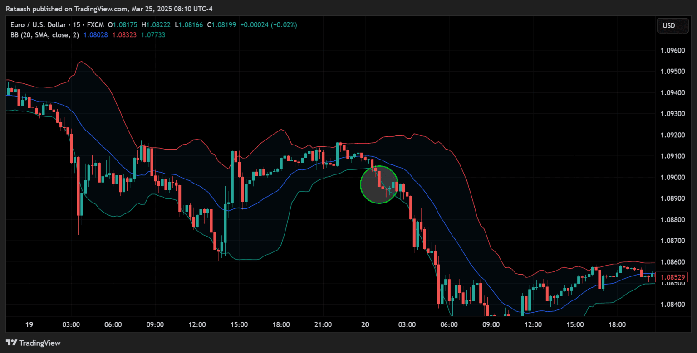Select the green circle annotation on chart
The image size is (697, 353).
(379, 185)
